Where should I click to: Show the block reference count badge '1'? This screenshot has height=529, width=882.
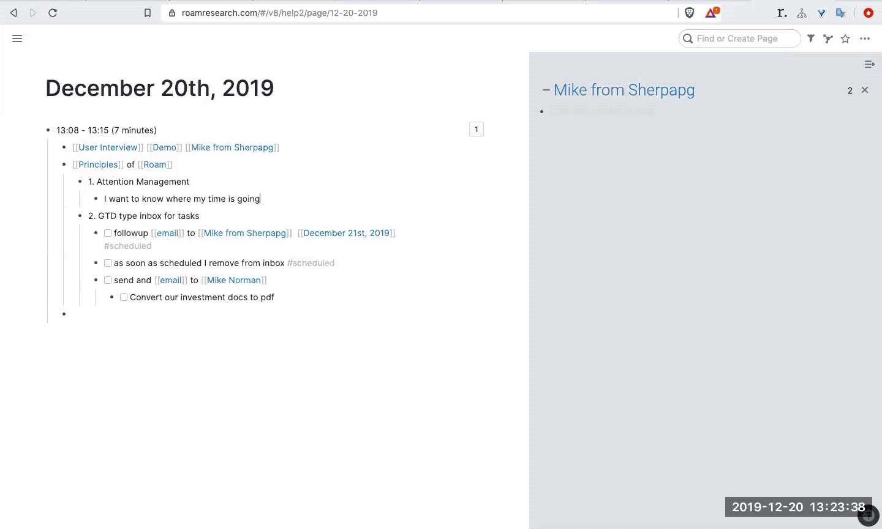click(477, 129)
